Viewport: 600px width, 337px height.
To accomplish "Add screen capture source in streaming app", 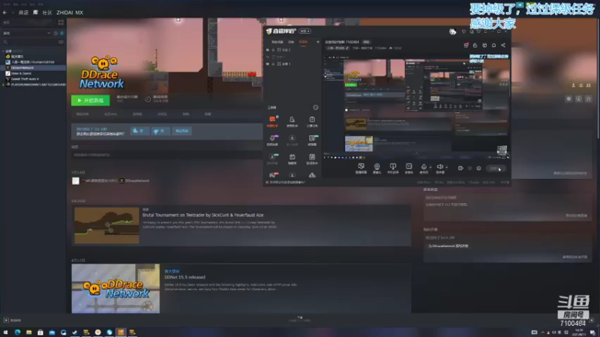I will click(x=361, y=168).
